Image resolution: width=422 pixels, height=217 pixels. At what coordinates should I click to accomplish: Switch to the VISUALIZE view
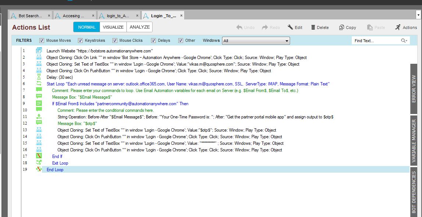point(113,27)
